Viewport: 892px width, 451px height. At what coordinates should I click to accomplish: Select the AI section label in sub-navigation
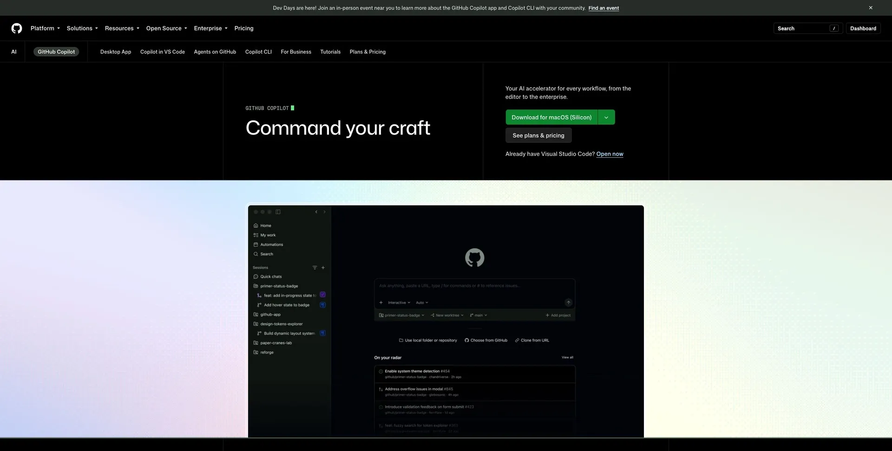tap(14, 52)
